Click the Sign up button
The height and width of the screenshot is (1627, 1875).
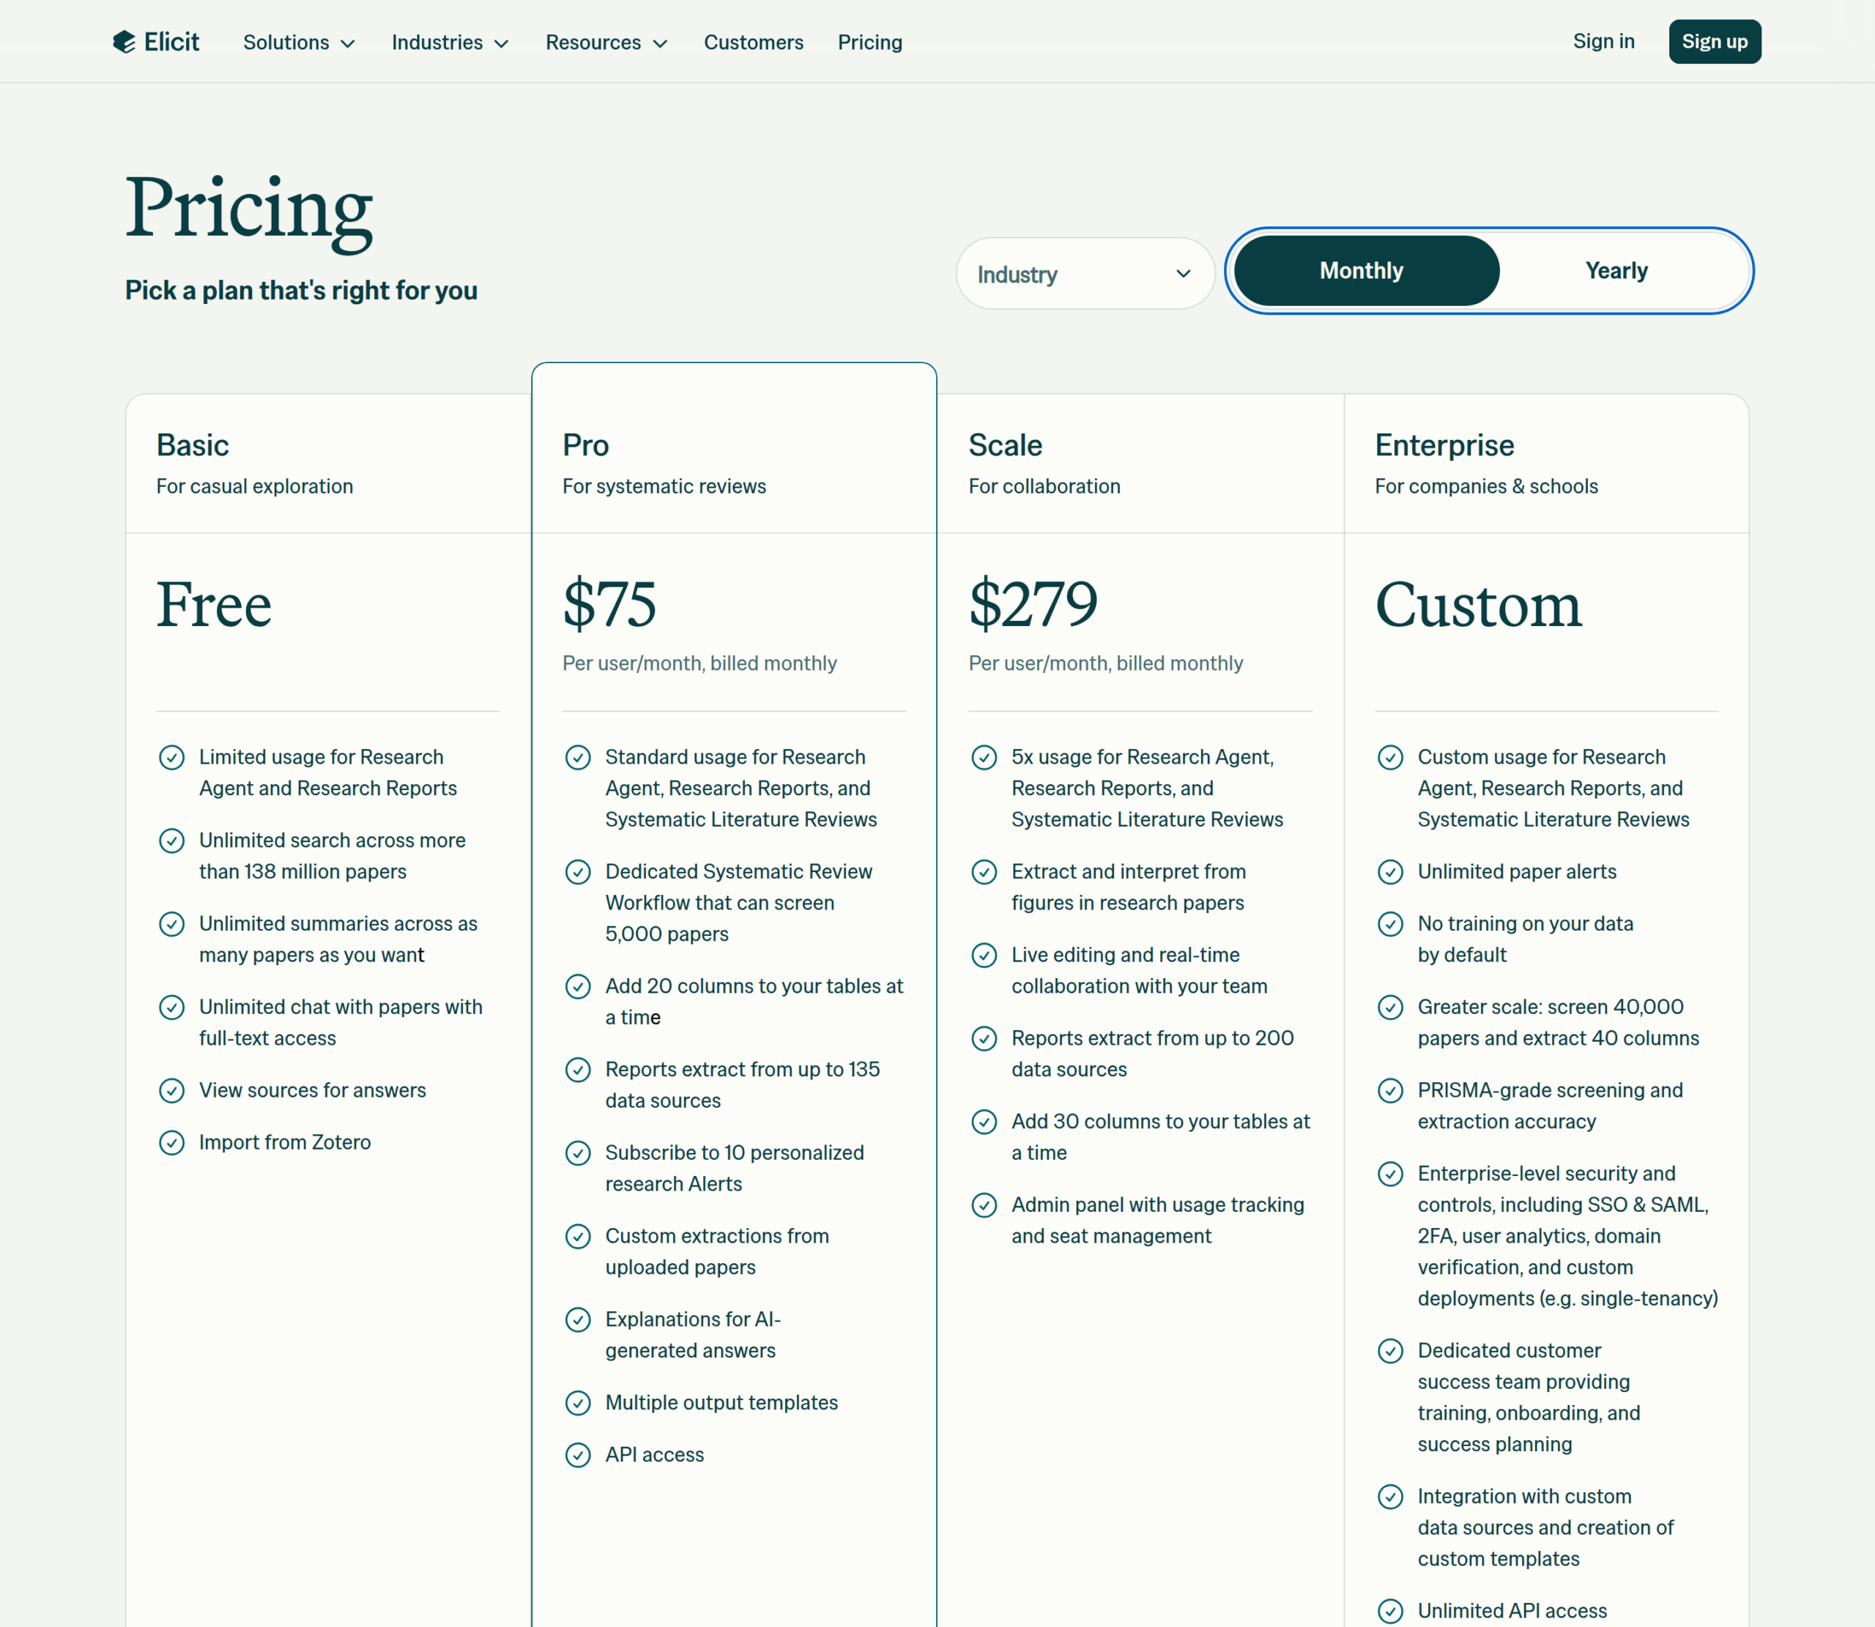click(1713, 42)
